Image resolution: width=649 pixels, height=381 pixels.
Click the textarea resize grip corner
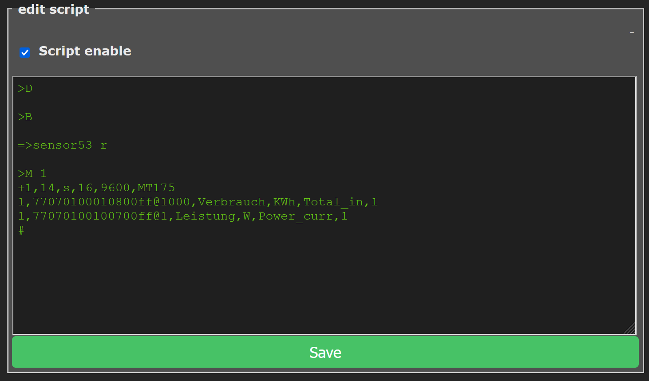pos(630,328)
